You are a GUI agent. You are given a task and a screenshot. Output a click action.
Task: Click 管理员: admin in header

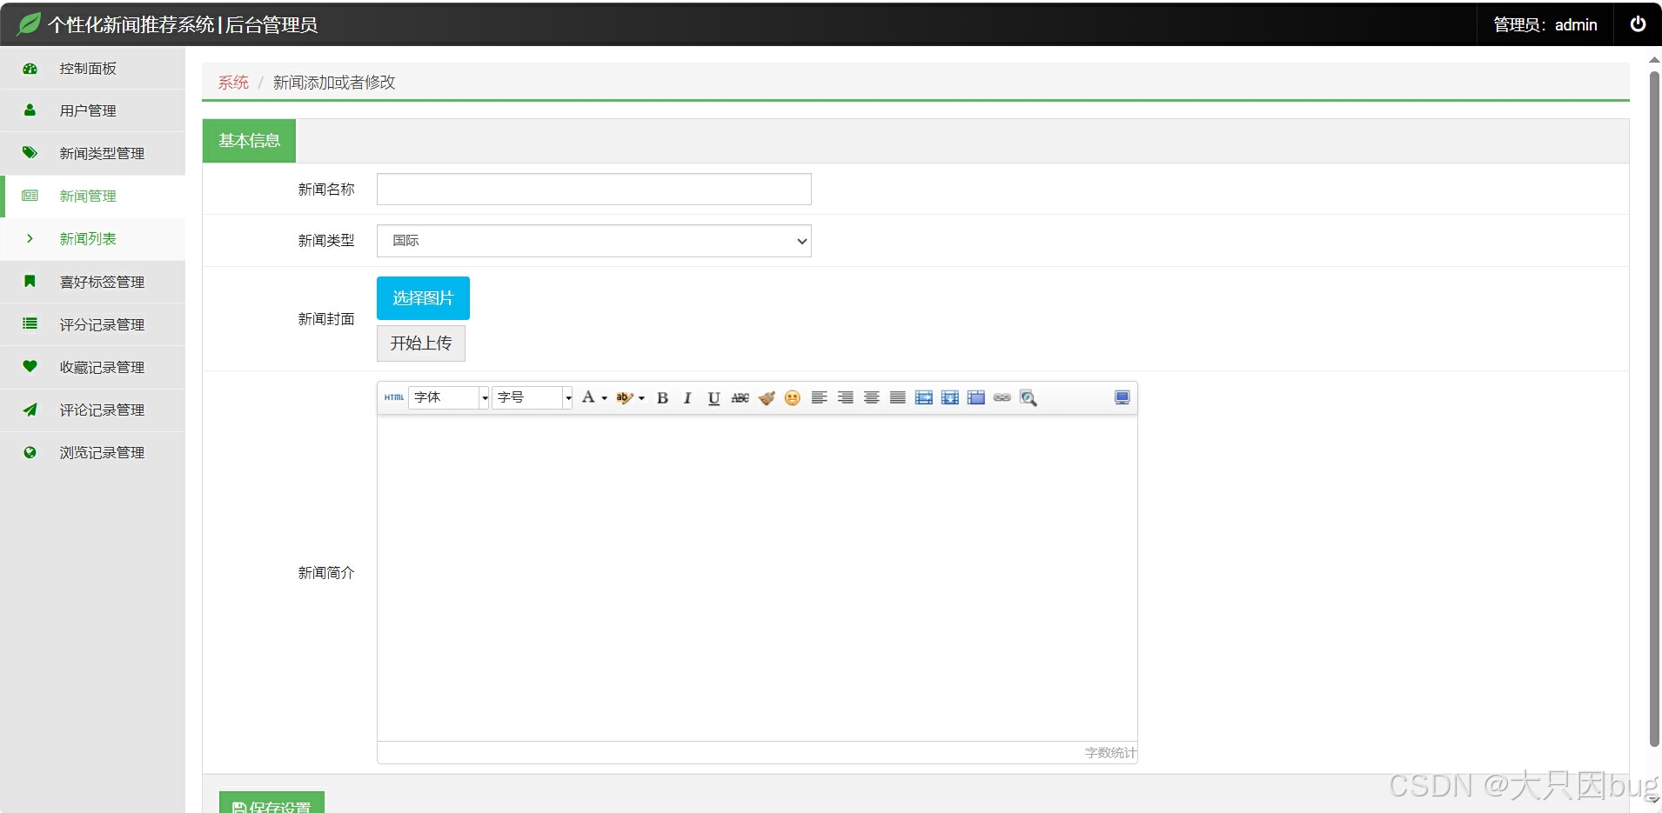(1545, 24)
